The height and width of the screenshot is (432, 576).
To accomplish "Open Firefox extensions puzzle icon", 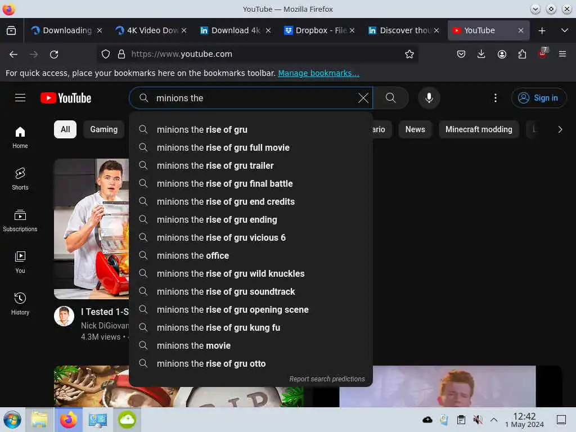I will [x=522, y=55].
